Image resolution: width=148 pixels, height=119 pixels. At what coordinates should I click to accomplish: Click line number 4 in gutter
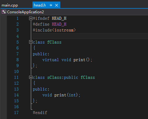(x=18, y=36)
